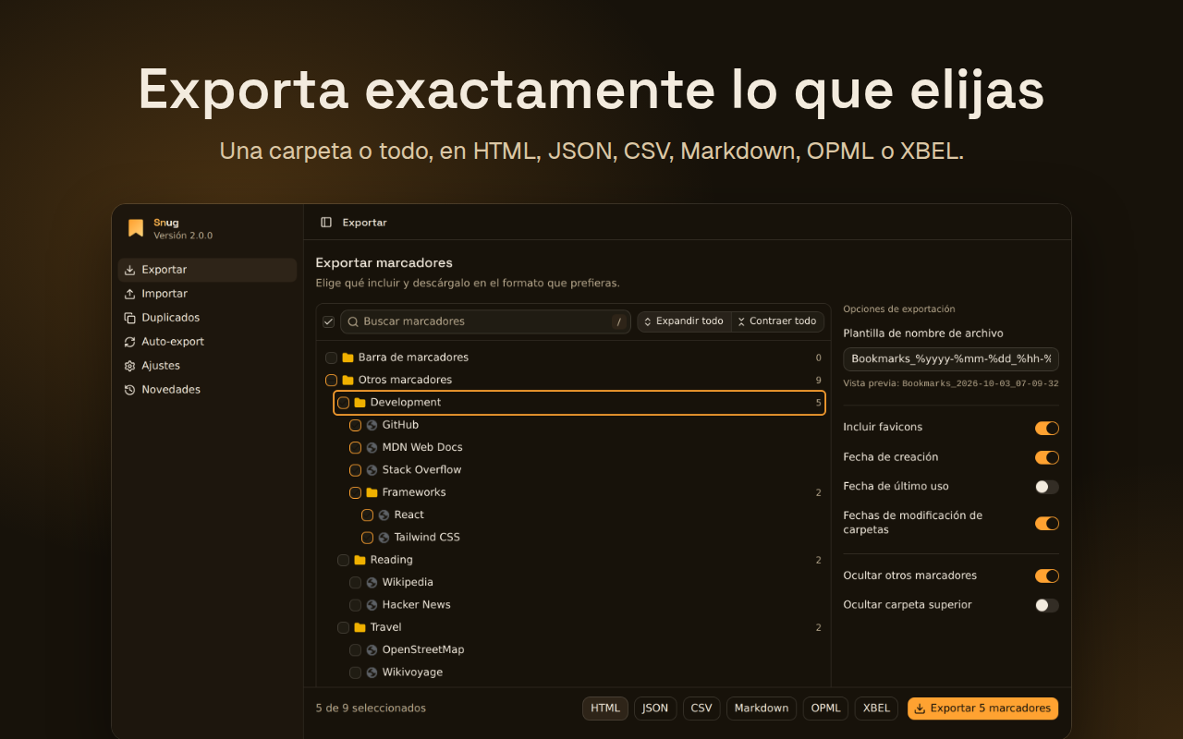Image resolution: width=1183 pixels, height=739 pixels.
Task: Click the globe icon next to GitHub
Action: tap(372, 425)
